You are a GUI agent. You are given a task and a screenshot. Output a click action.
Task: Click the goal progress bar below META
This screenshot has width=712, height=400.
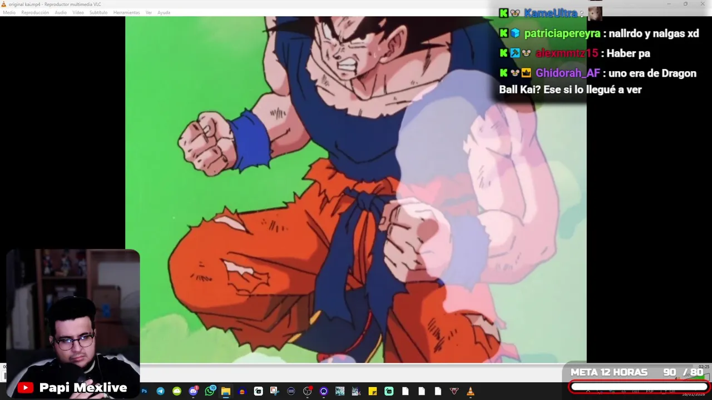pyautogui.click(x=639, y=387)
